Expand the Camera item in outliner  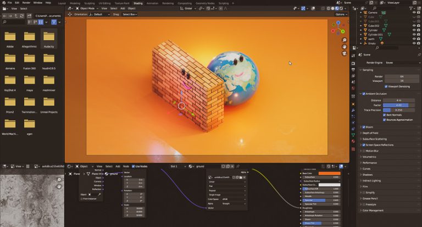click(x=361, y=13)
